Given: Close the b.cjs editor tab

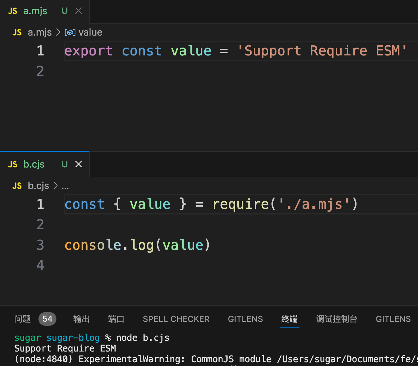Looking at the screenshot, I should [78, 164].
